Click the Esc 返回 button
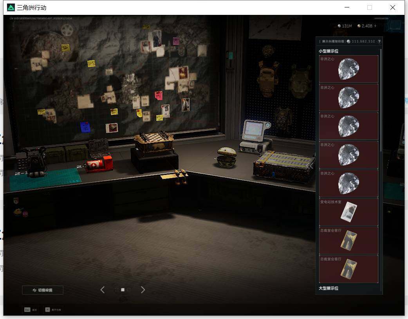 click(31, 310)
